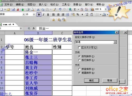Open the 数据 menu
Image resolution: width=132 pixels, height=96 pixels.
[77, 4]
